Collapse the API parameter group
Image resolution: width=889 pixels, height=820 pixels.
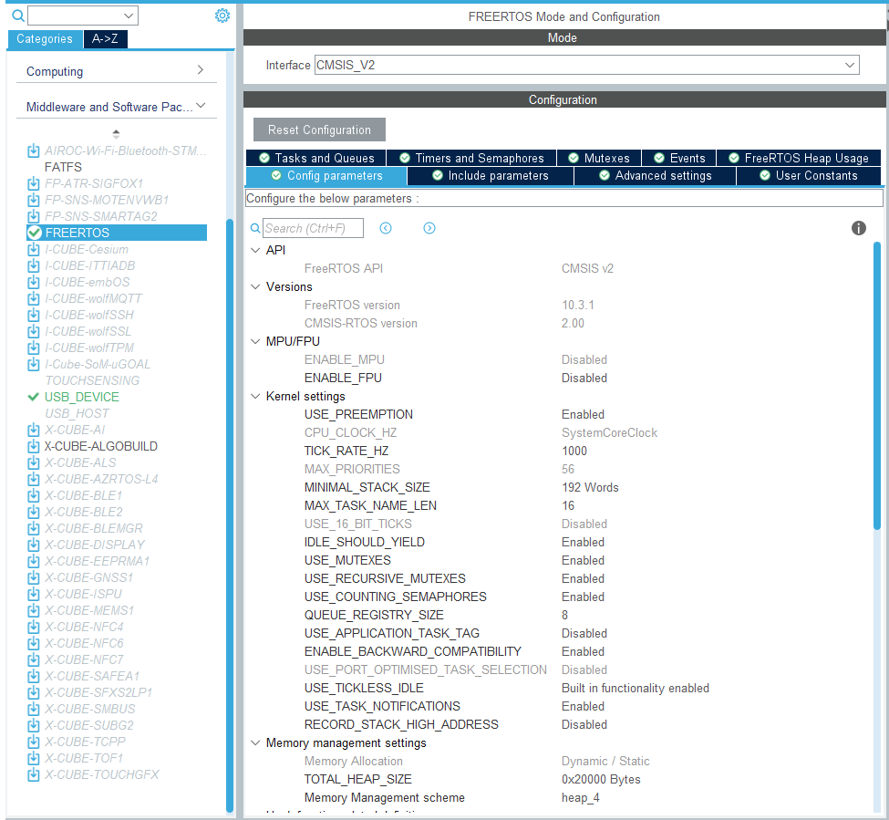[x=255, y=250]
